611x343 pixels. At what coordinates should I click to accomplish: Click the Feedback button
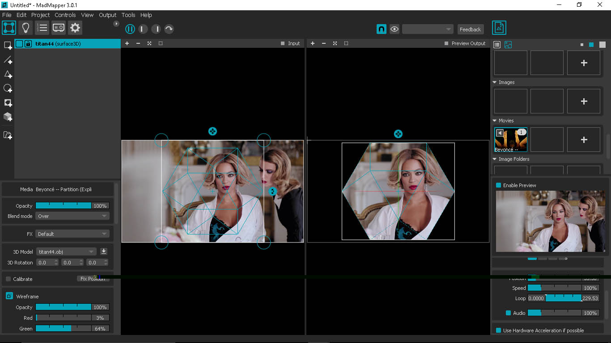coord(471,29)
